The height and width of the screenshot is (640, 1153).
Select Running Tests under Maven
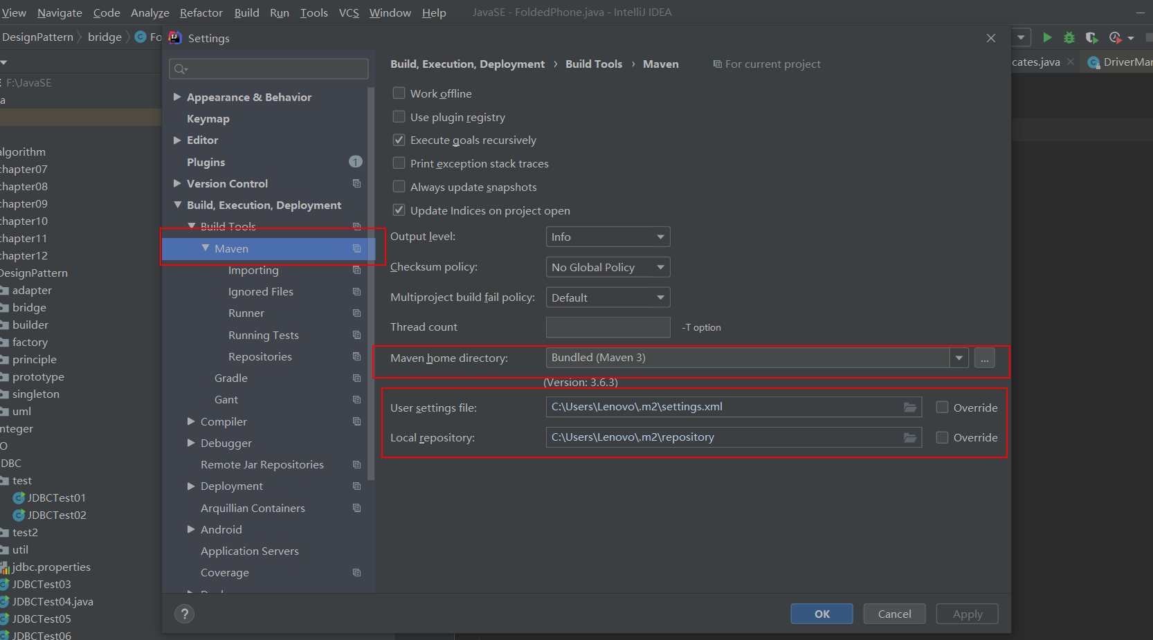coord(264,335)
